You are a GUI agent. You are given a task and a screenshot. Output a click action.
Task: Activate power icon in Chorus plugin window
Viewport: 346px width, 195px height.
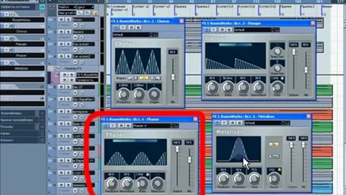(x=116, y=28)
